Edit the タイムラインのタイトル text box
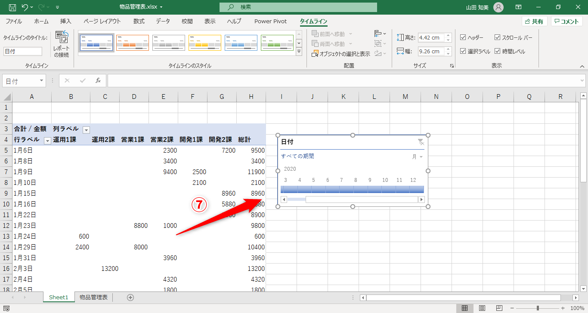This screenshot has width=588, height=313. (23, 51)
